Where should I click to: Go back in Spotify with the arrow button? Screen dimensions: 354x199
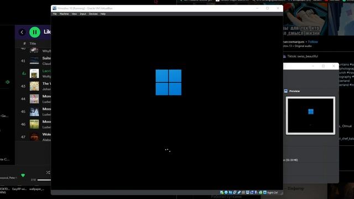[22, 32]
